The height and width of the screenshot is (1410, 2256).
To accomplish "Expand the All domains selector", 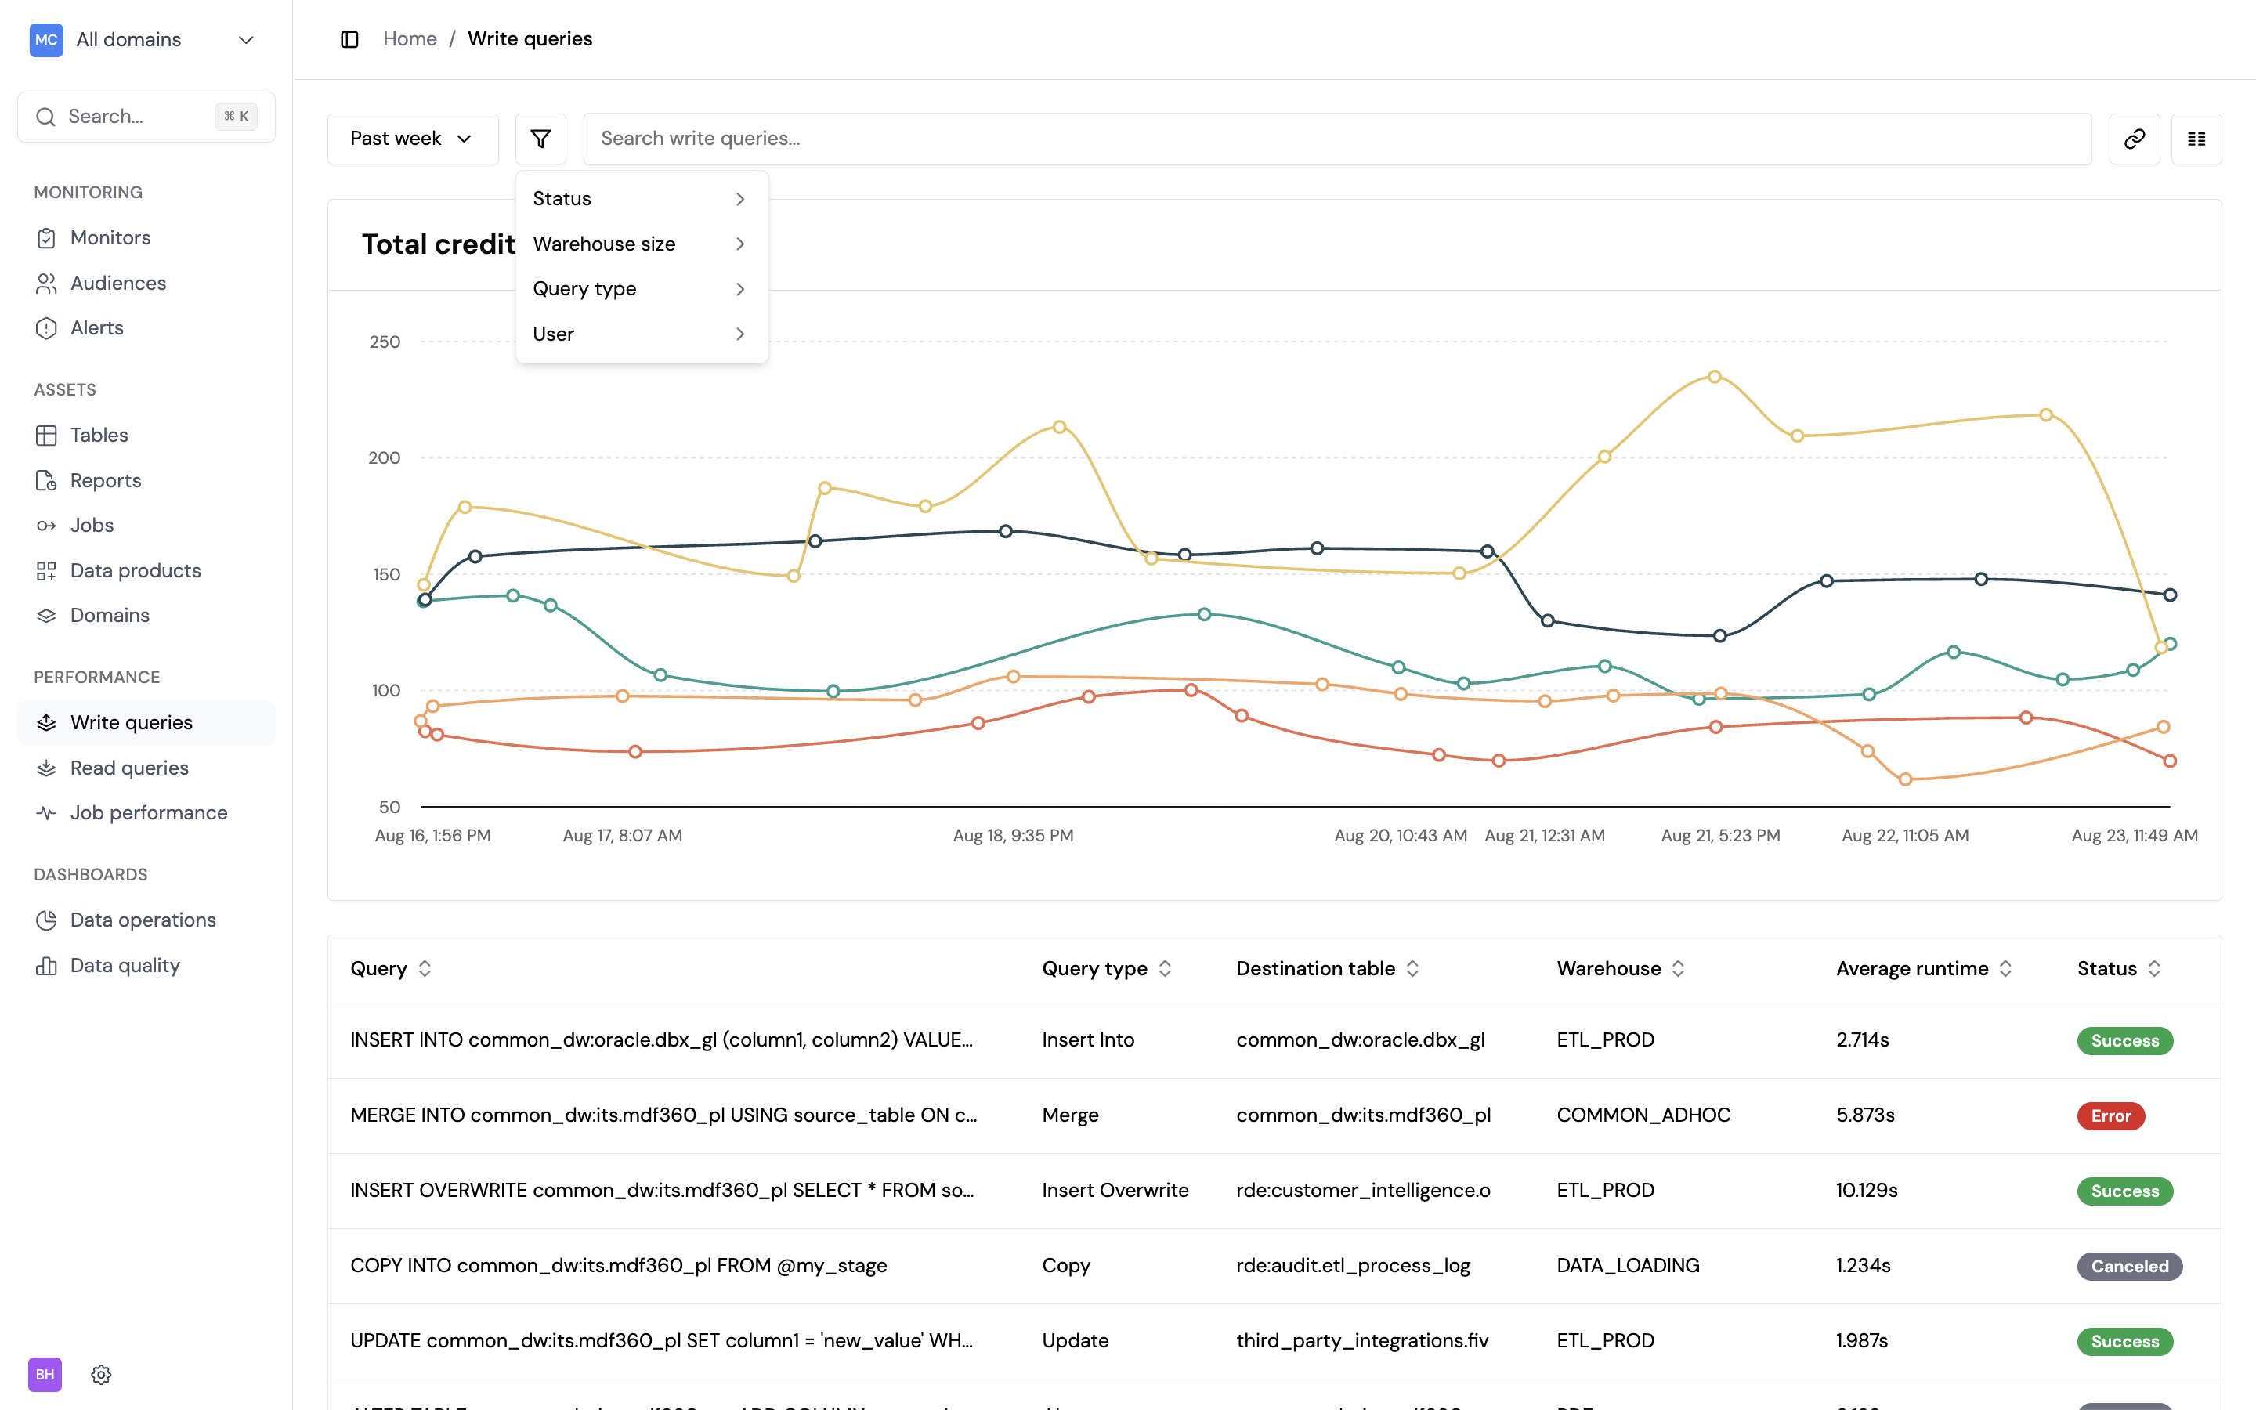I will [144, 39].
